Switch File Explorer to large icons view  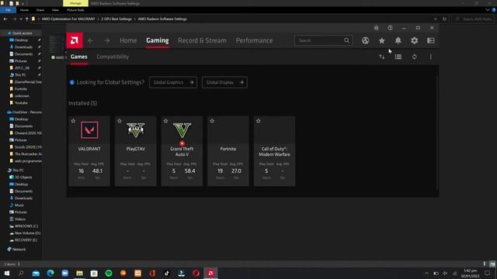pyautogui.click(x=492, y=263)
